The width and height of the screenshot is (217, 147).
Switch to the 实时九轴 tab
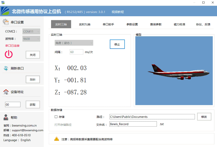tap(85, 24)
